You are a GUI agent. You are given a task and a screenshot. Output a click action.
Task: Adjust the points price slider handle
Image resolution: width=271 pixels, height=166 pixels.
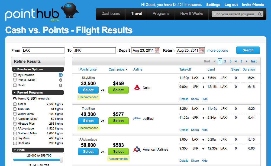pyautogui.click(x=61, y=160)
